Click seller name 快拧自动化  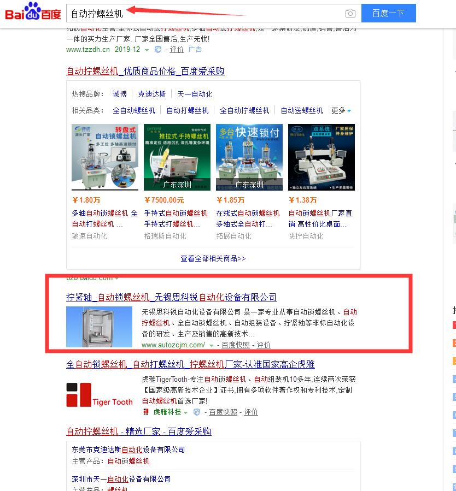pyautogui.click(x=306, y=236)
